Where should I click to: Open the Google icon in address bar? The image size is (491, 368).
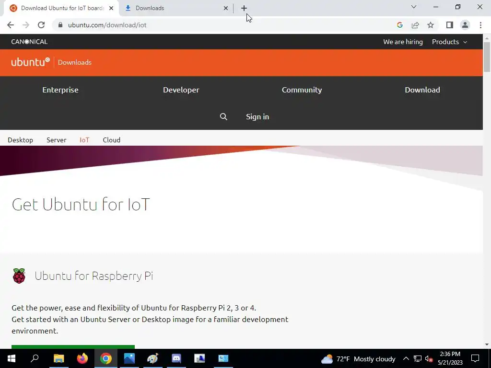399,25
